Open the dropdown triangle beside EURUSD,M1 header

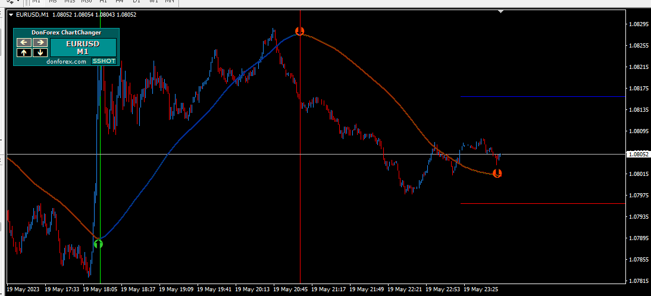(11, 14)
